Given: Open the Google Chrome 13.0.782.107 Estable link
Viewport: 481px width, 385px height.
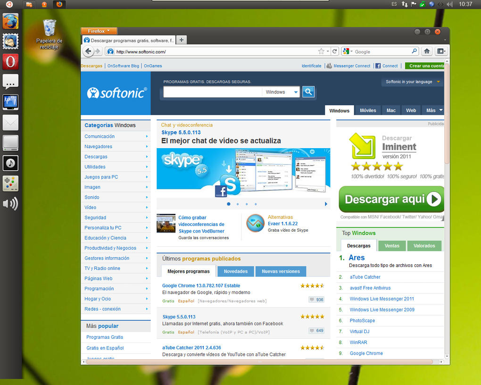Looking at the screenshot, I should coord(201,285).
